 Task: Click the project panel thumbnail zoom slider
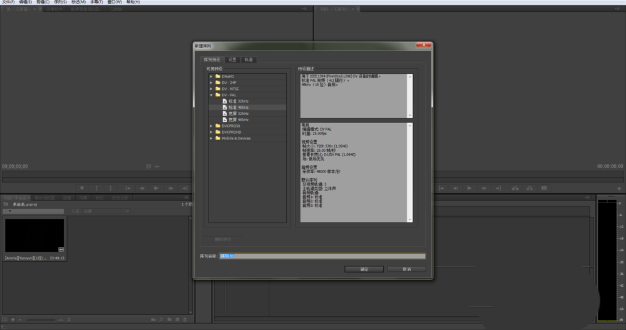(x=41, y=319)
